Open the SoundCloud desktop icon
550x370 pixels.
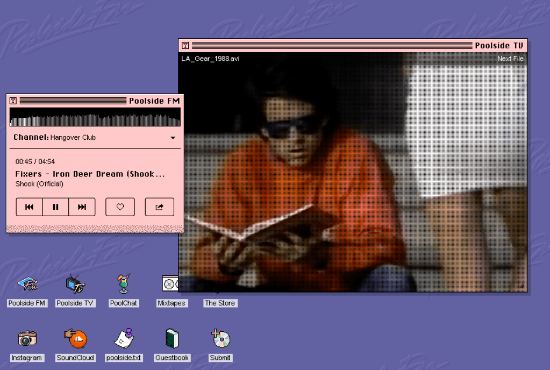pyautogui.click(x=75, y=338)
